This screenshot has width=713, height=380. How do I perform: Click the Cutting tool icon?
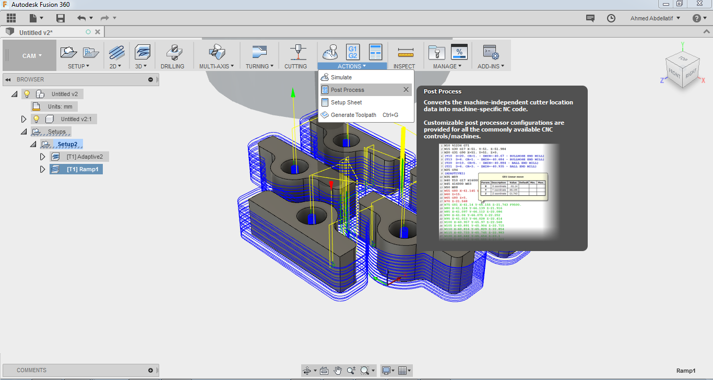click(x=297, y=52)
